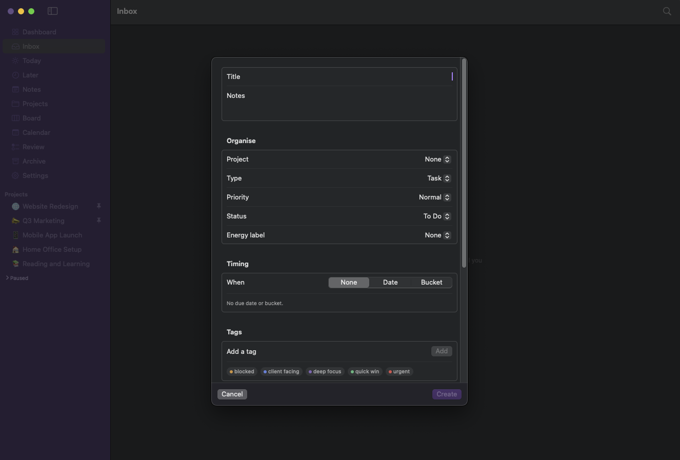This screenshot has height=460, width=680.
Task: Expand the Paused projects section
Action: tap(17, 278)
